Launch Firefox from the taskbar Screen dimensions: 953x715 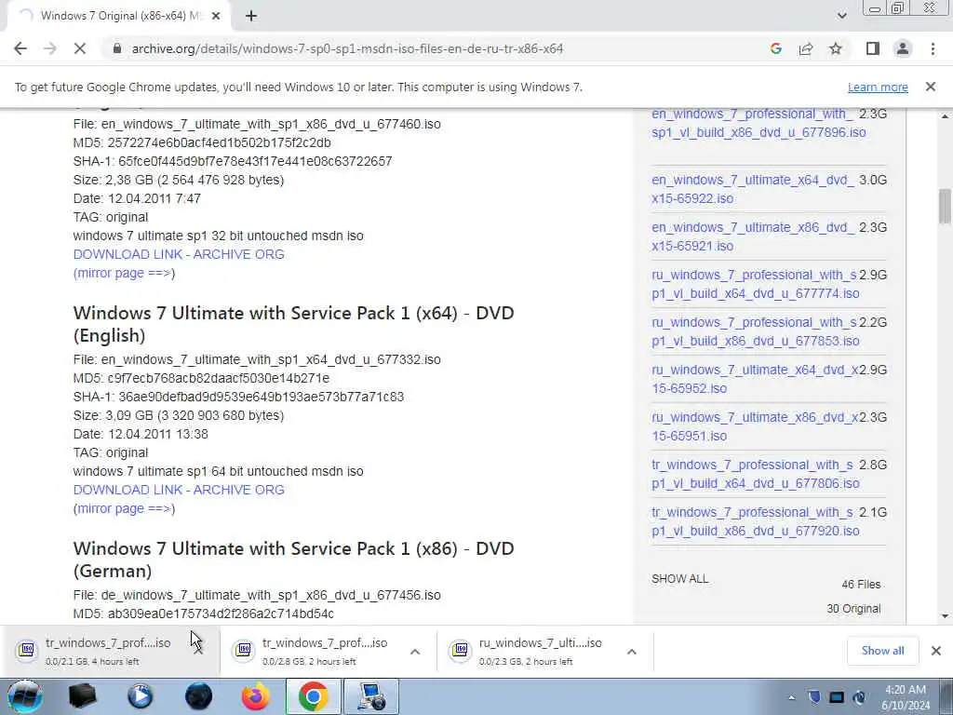(256, 696)
